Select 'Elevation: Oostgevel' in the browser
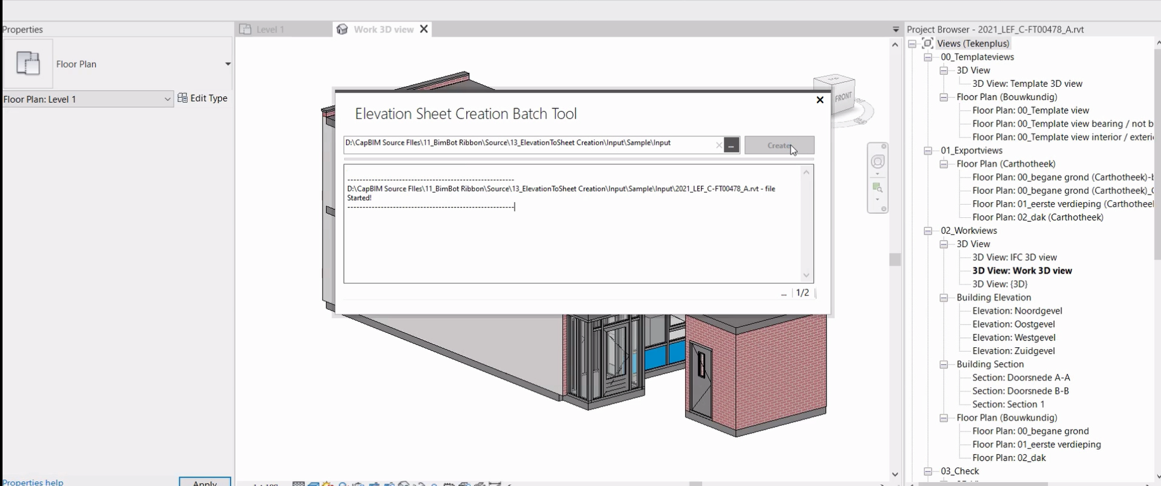Screen dimensions: 1161x486 1013,324
